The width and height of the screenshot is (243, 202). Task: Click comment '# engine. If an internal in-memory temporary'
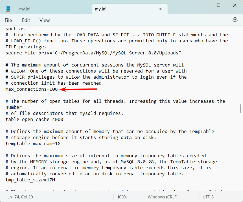click(x=108, y=168)
